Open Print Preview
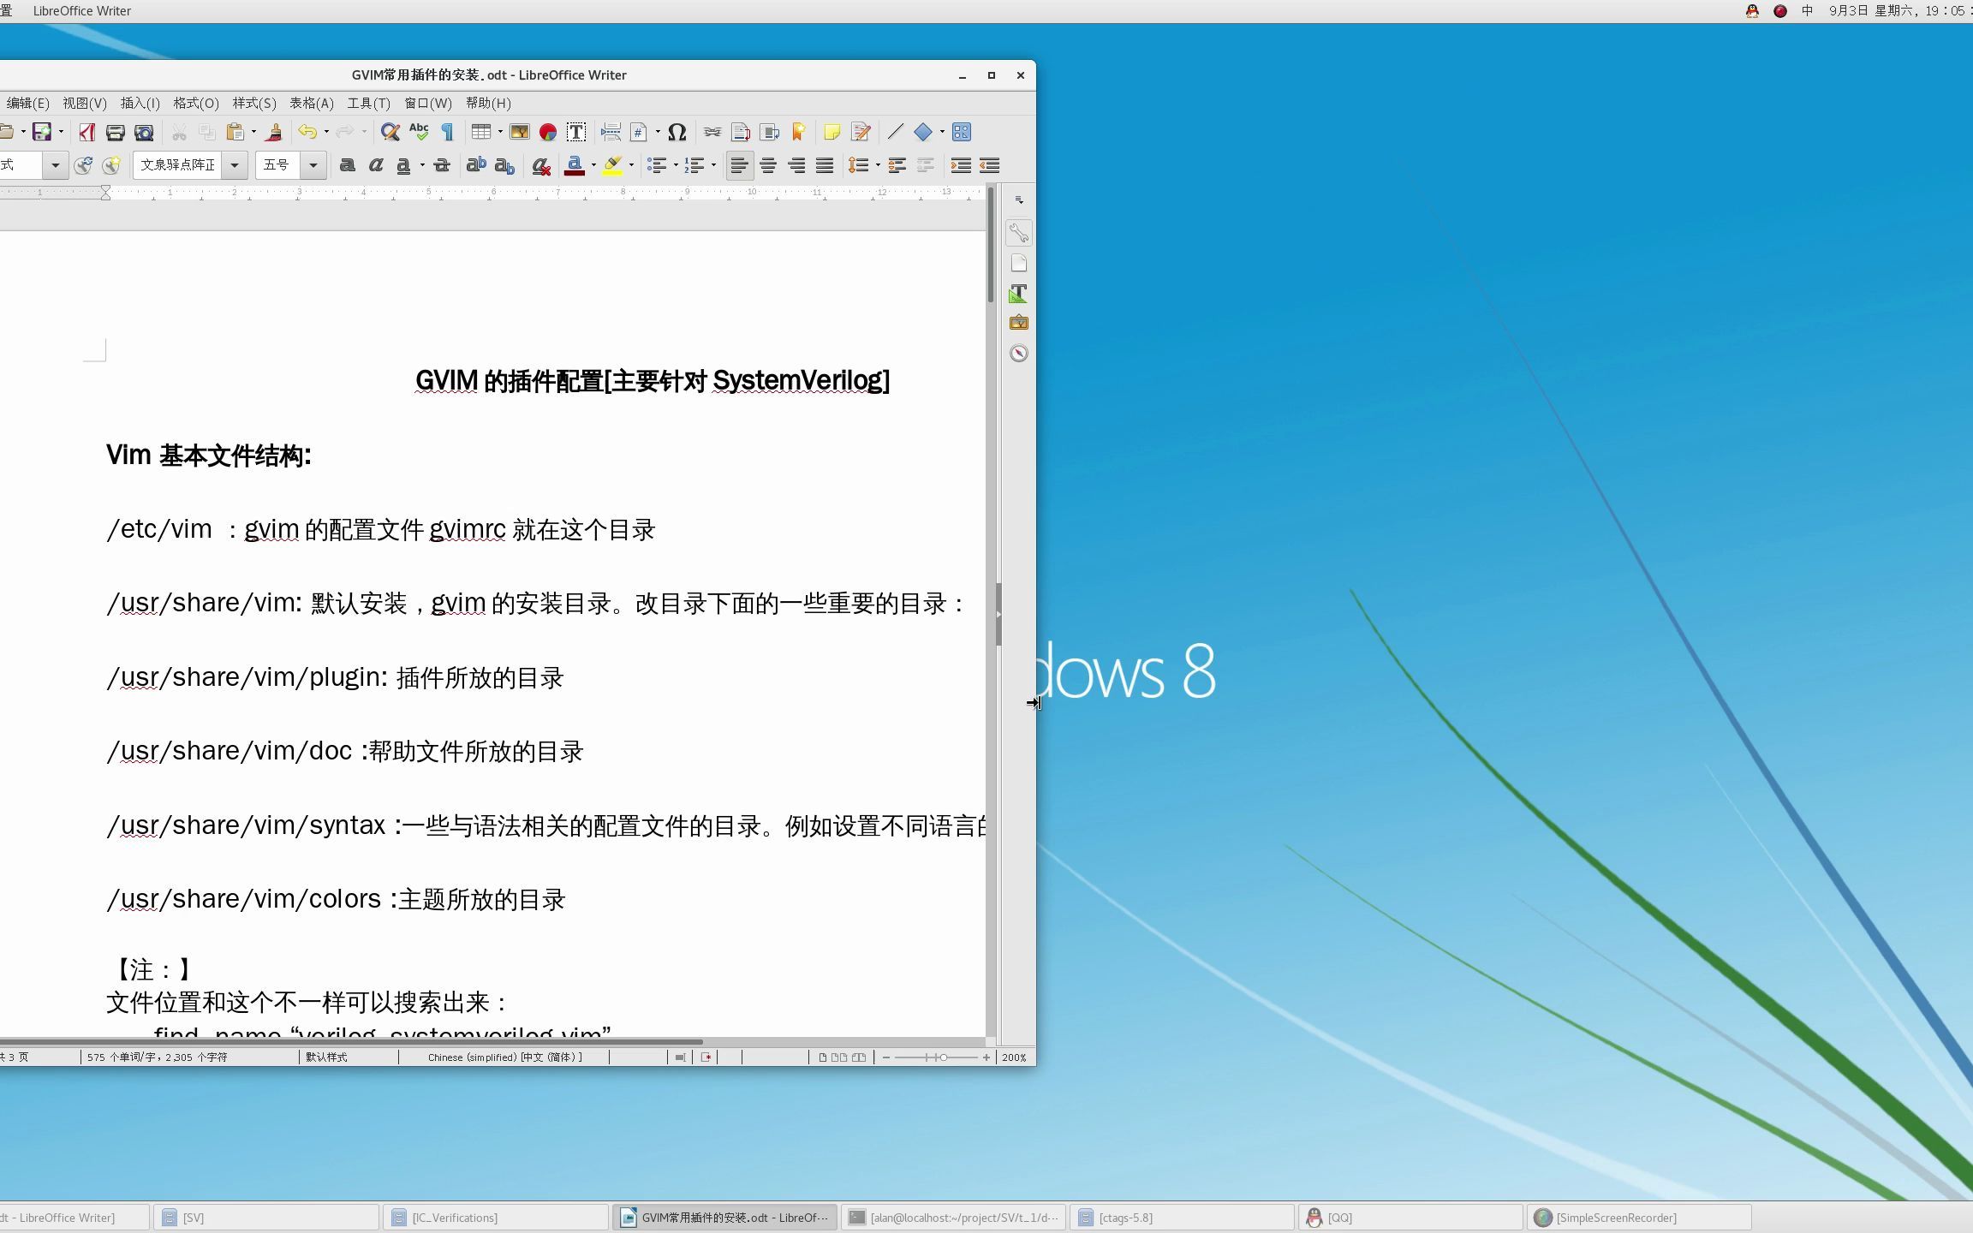 click(144, 132)
